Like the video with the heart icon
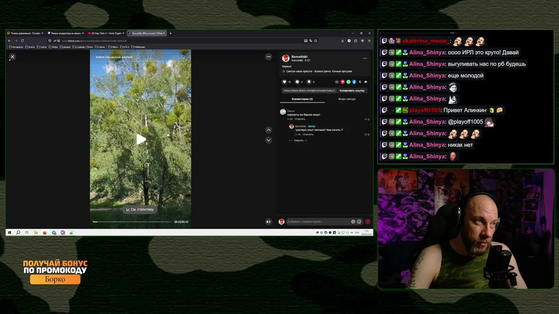The height and width of the screenshot is (314, 559). tap(284, 82)
